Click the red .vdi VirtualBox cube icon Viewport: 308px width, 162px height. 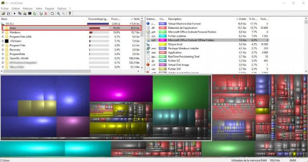(148, 65)
